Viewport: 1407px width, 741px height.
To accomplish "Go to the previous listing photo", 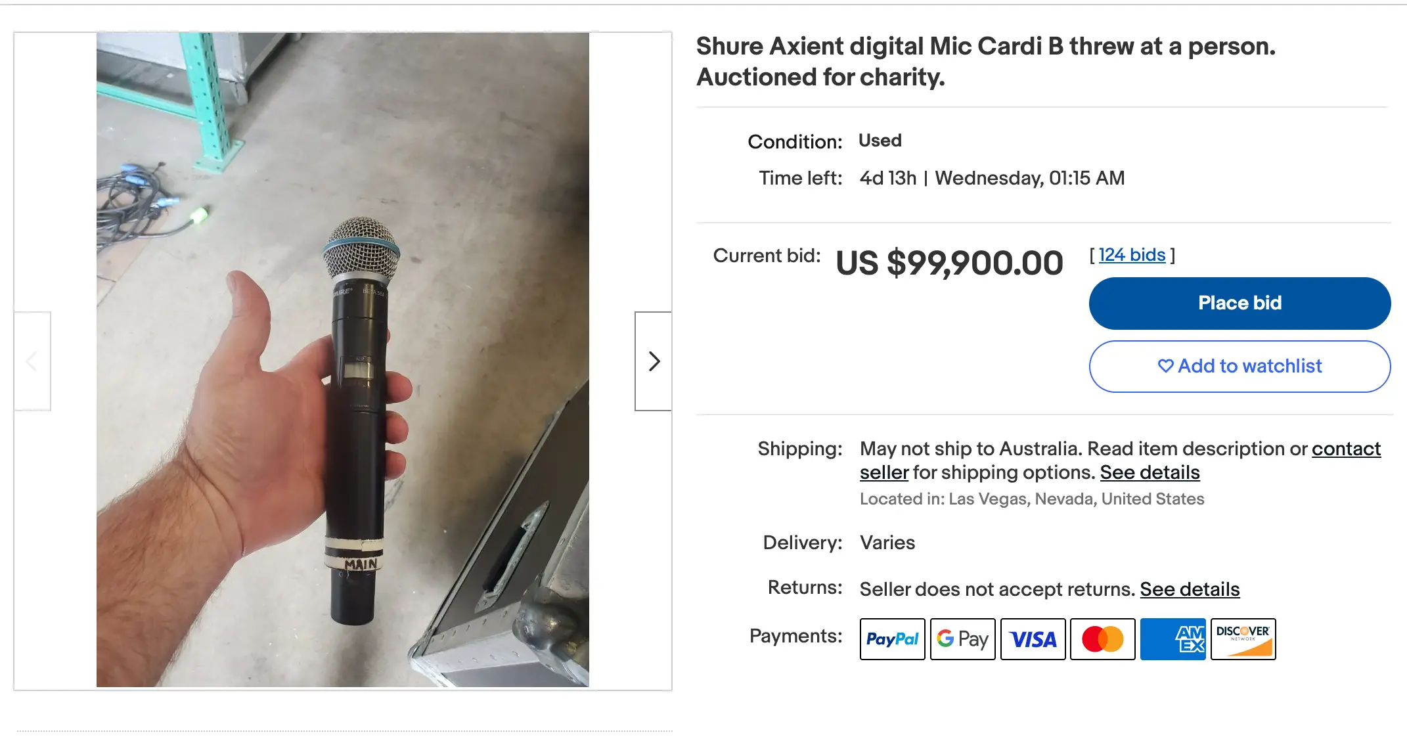I will (32, 361).
